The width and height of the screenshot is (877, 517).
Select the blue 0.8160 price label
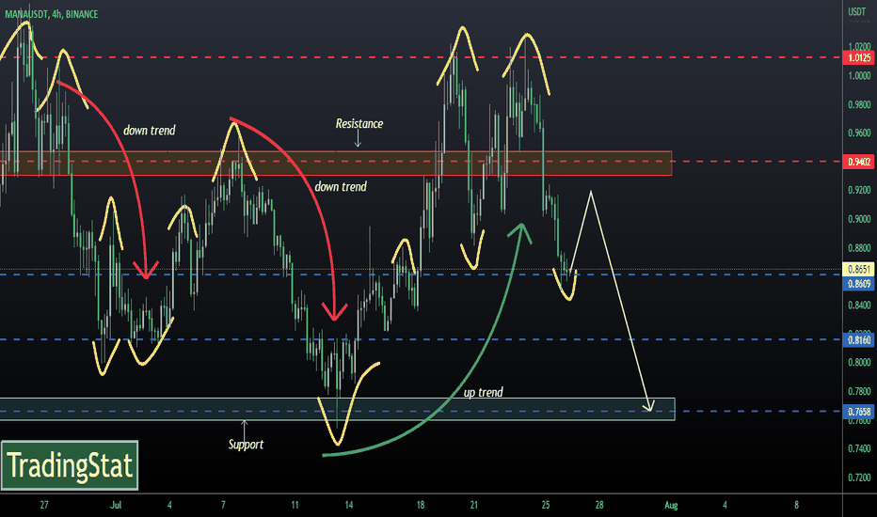tap(859, 340)
